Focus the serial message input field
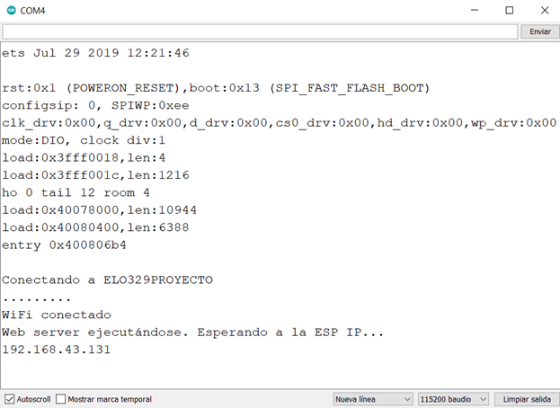The height and width of the screenshot is (408, 560). pos(260,31)
